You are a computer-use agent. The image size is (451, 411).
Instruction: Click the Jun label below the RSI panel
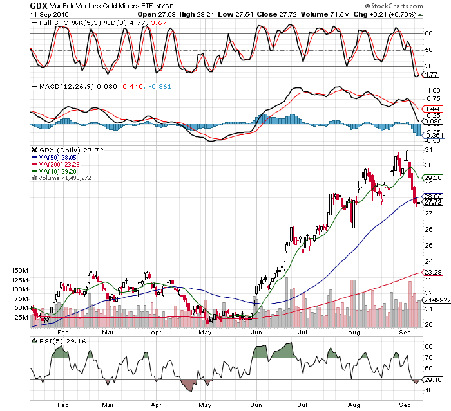point(256,405)
